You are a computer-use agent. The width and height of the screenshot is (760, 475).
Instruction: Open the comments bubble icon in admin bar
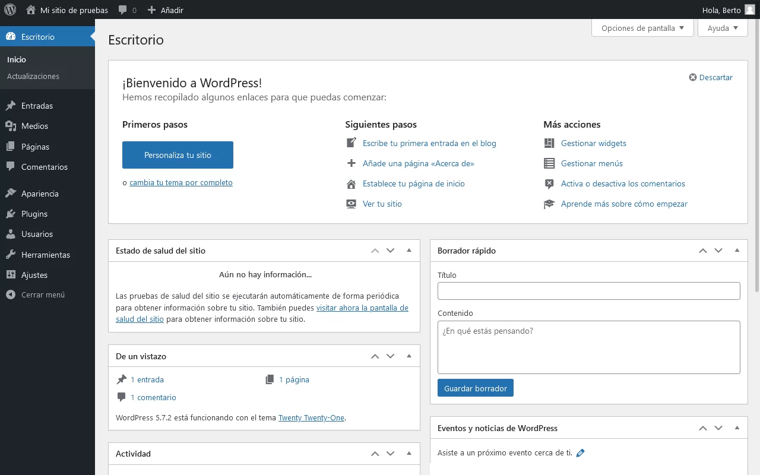click(x=122, y=10)
